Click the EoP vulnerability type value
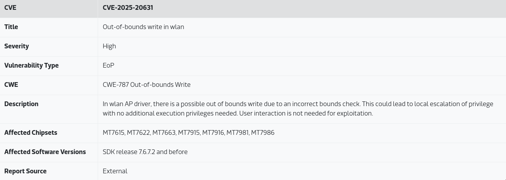Viewport: 506px width, 180px height. coord(108,65)
